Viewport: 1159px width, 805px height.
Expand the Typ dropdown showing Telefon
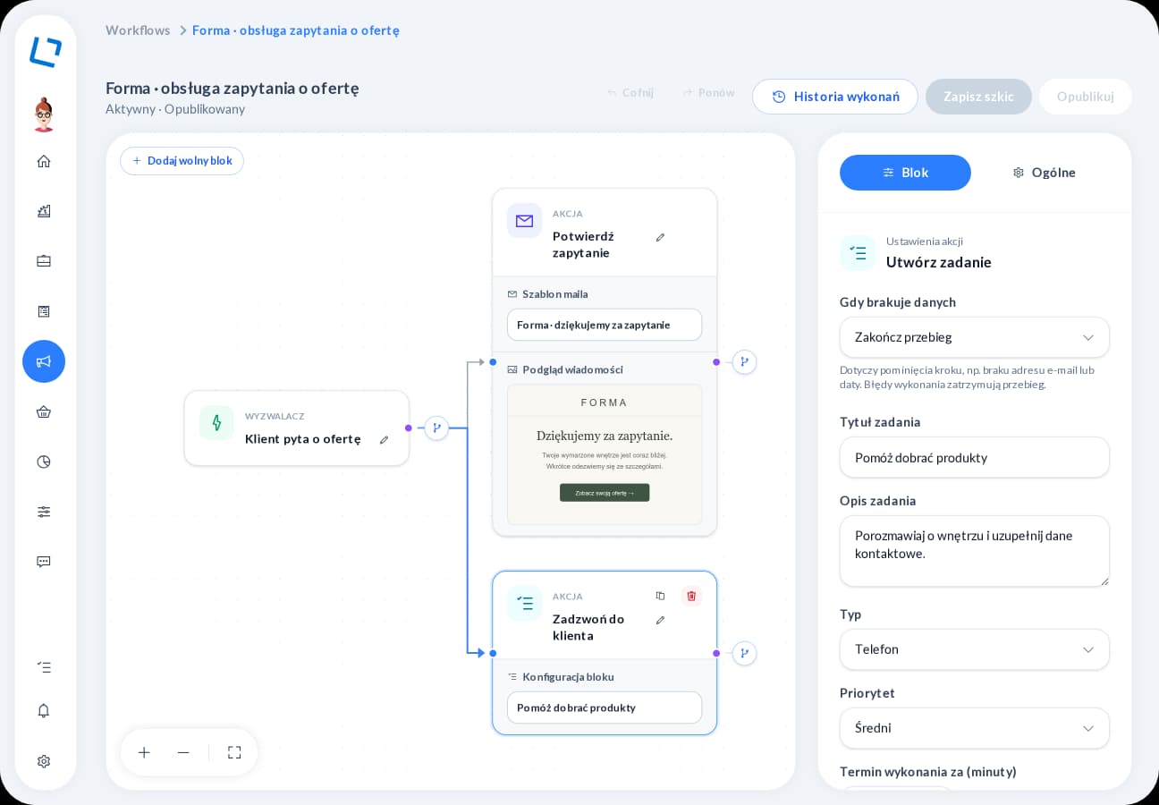[x=975, y=649]
